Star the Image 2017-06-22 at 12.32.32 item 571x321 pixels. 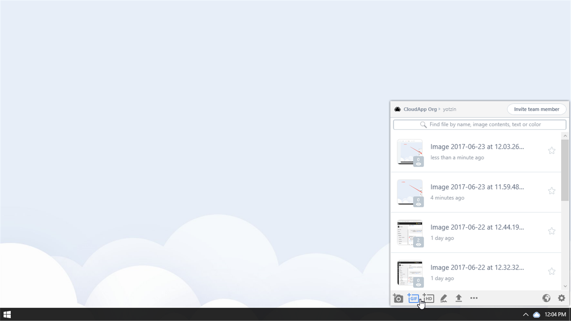552,271
